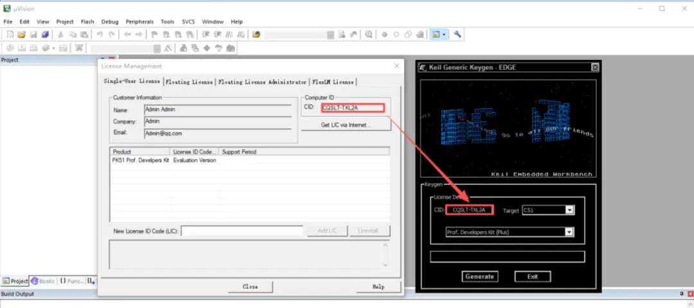Click the Save file toolbar icon
This screenshot has width=694, height=308.
(33, 35)
